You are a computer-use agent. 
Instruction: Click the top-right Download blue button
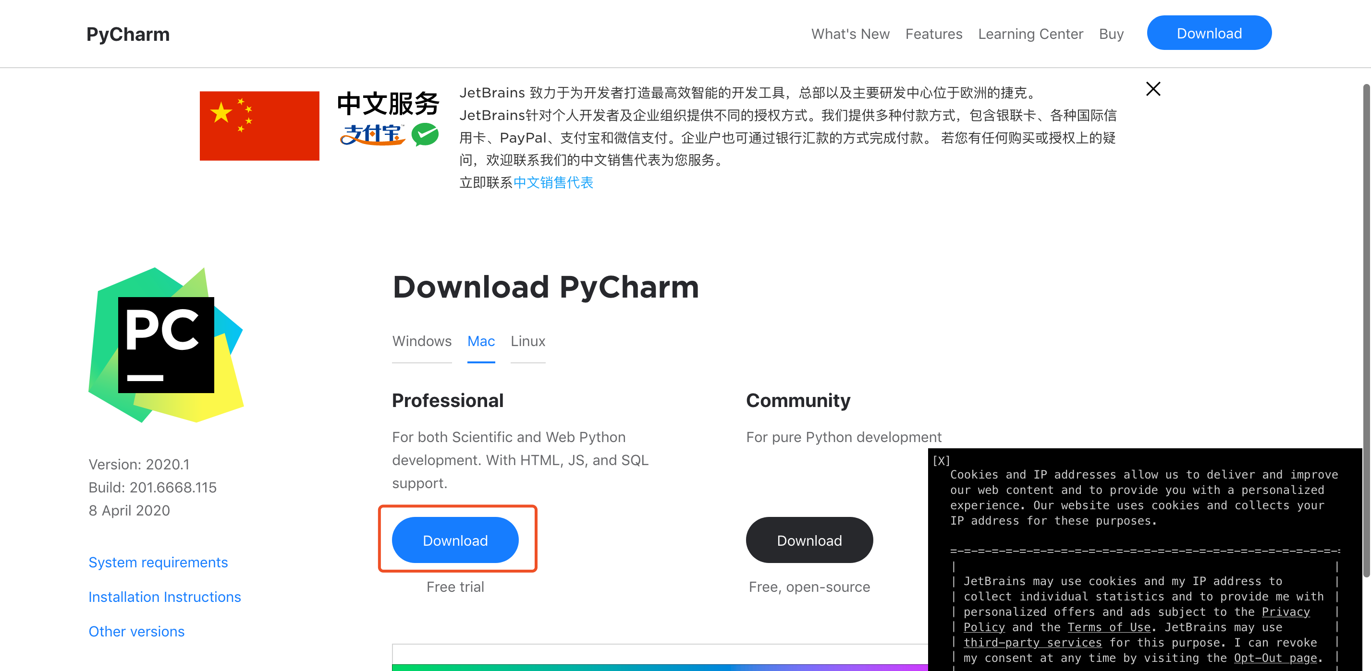[1209, 32]
